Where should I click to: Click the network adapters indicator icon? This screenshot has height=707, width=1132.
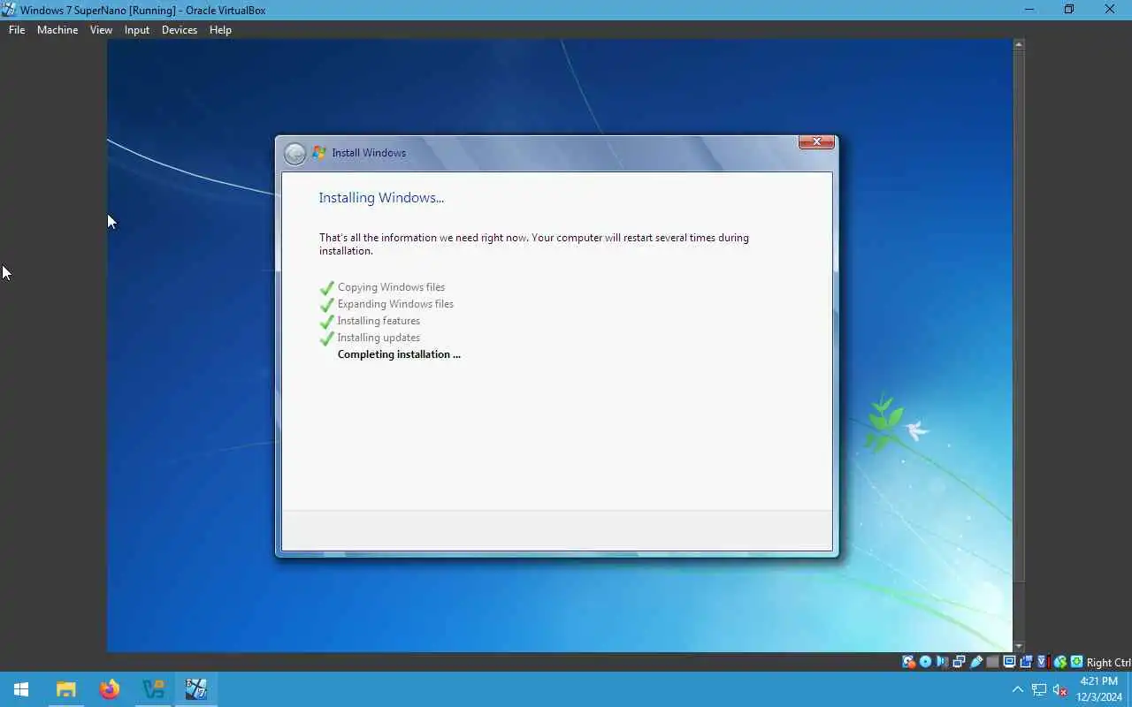click(x=959, y=662)
